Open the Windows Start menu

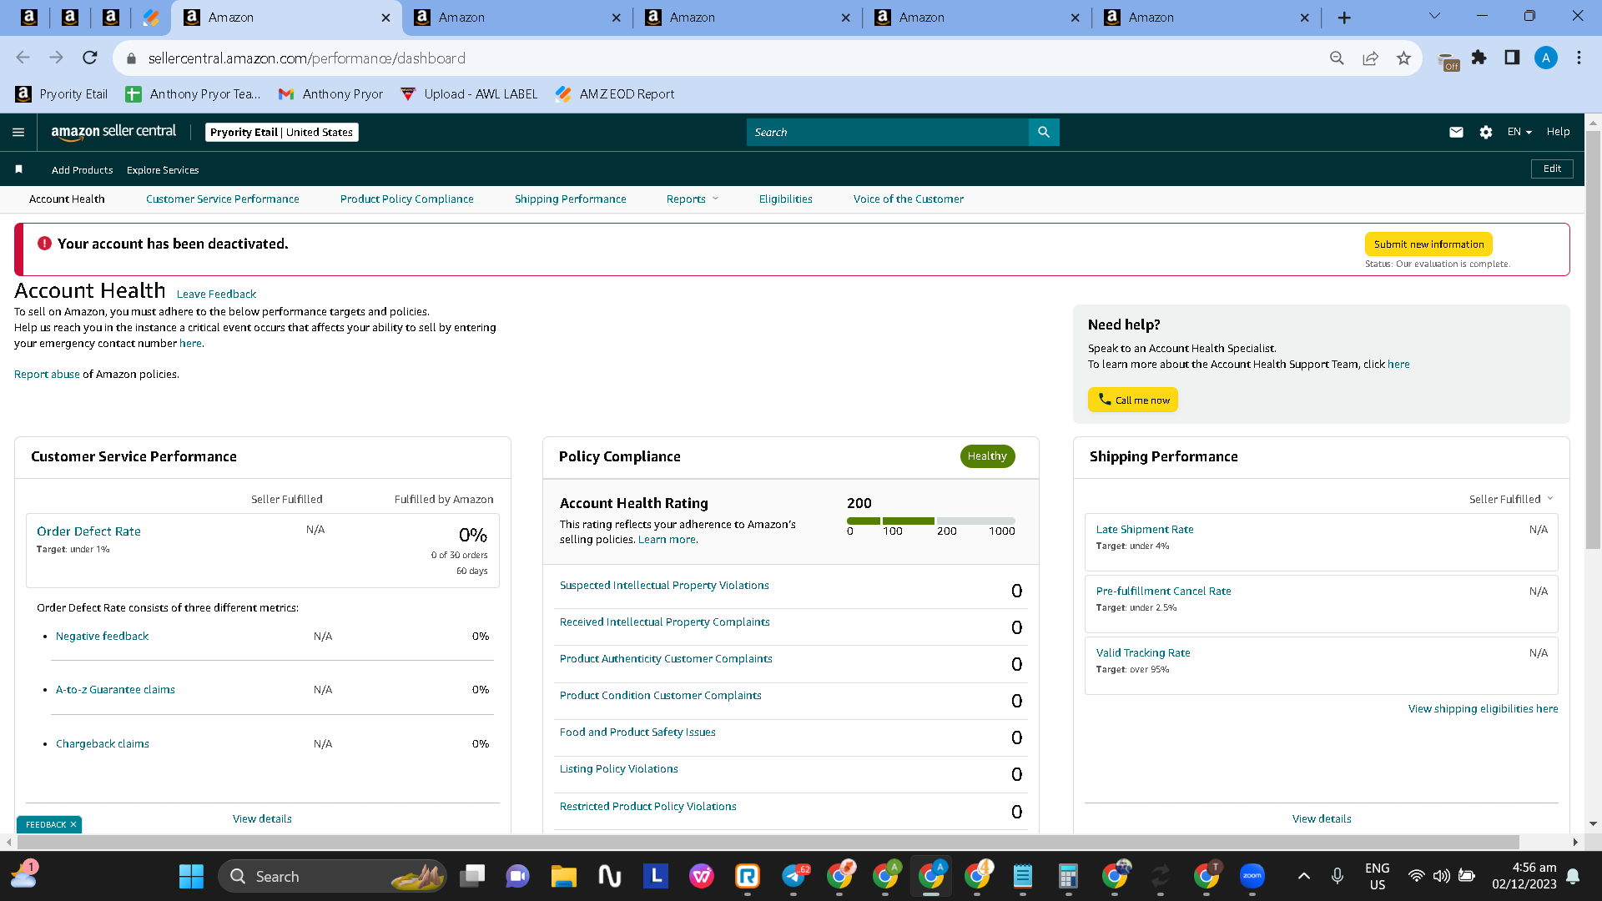(x=191, y=876)
